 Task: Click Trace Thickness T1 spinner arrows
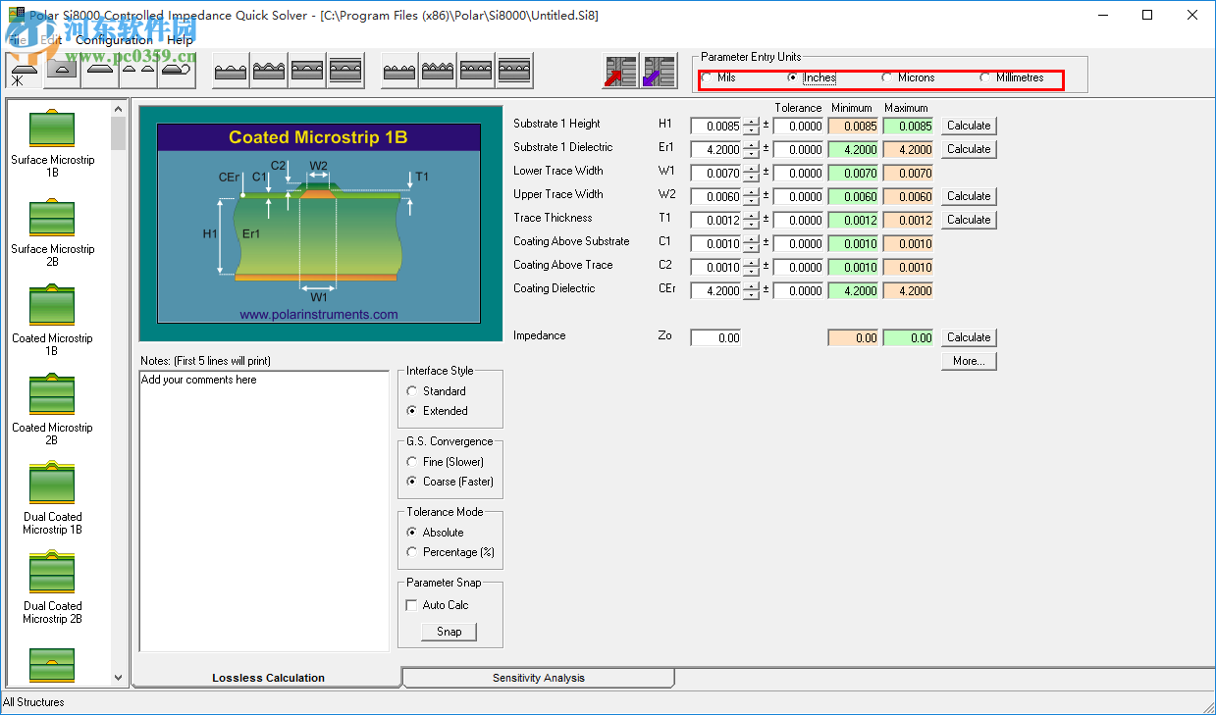pos(751,220)
